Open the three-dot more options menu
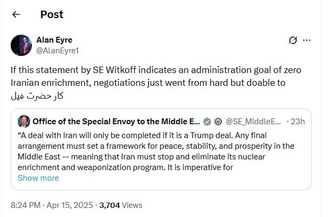The image size is (331, 217). (x=307, y=40)
